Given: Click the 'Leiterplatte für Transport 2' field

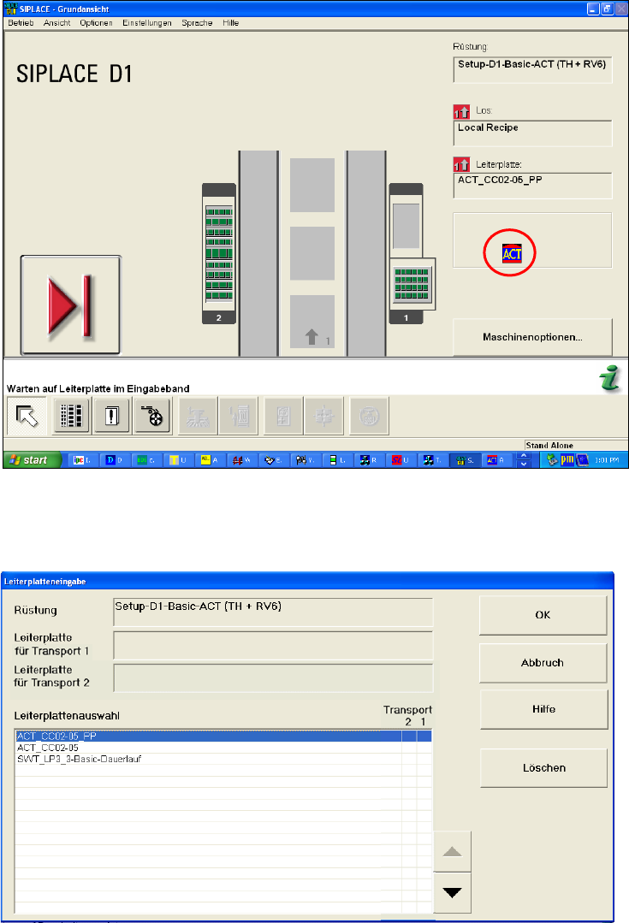Looking at the screenshot, I should pyautogui.click(x=273, y=678).
